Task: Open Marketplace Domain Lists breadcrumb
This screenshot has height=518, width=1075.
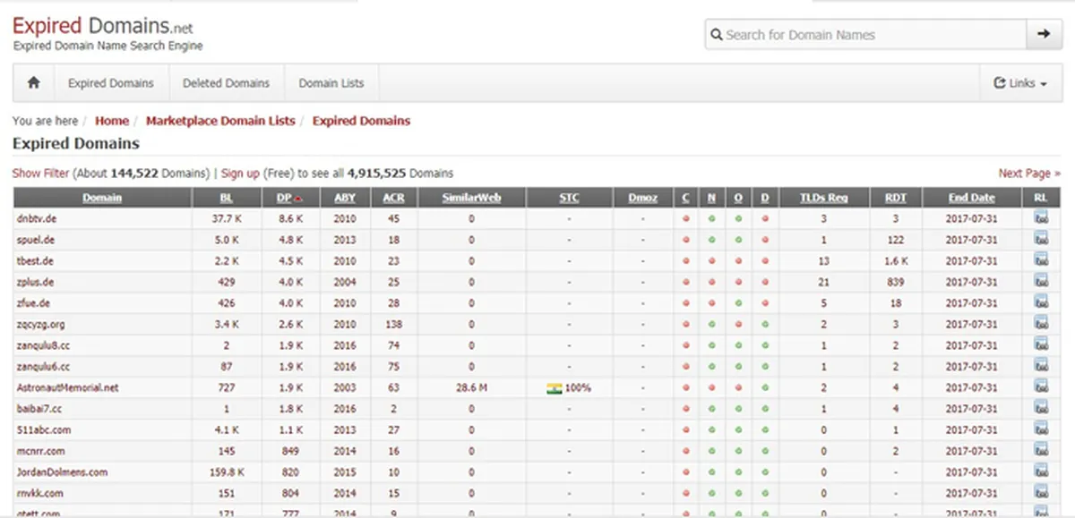Action: coord(220,121)
